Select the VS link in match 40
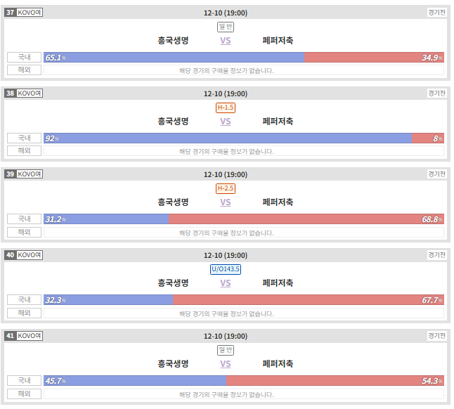The image size is (454, 409). click(226, 283)
